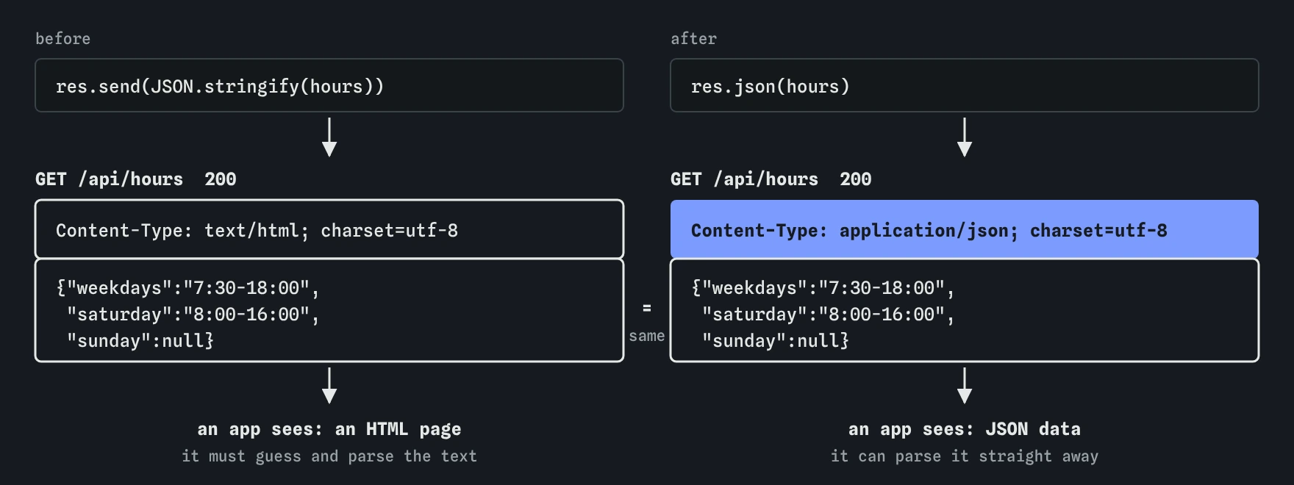Image resolution: width=1294 pixels, height=485 pixels.
Task: Click the text/html Content-Type header
Action: point(329,229)
